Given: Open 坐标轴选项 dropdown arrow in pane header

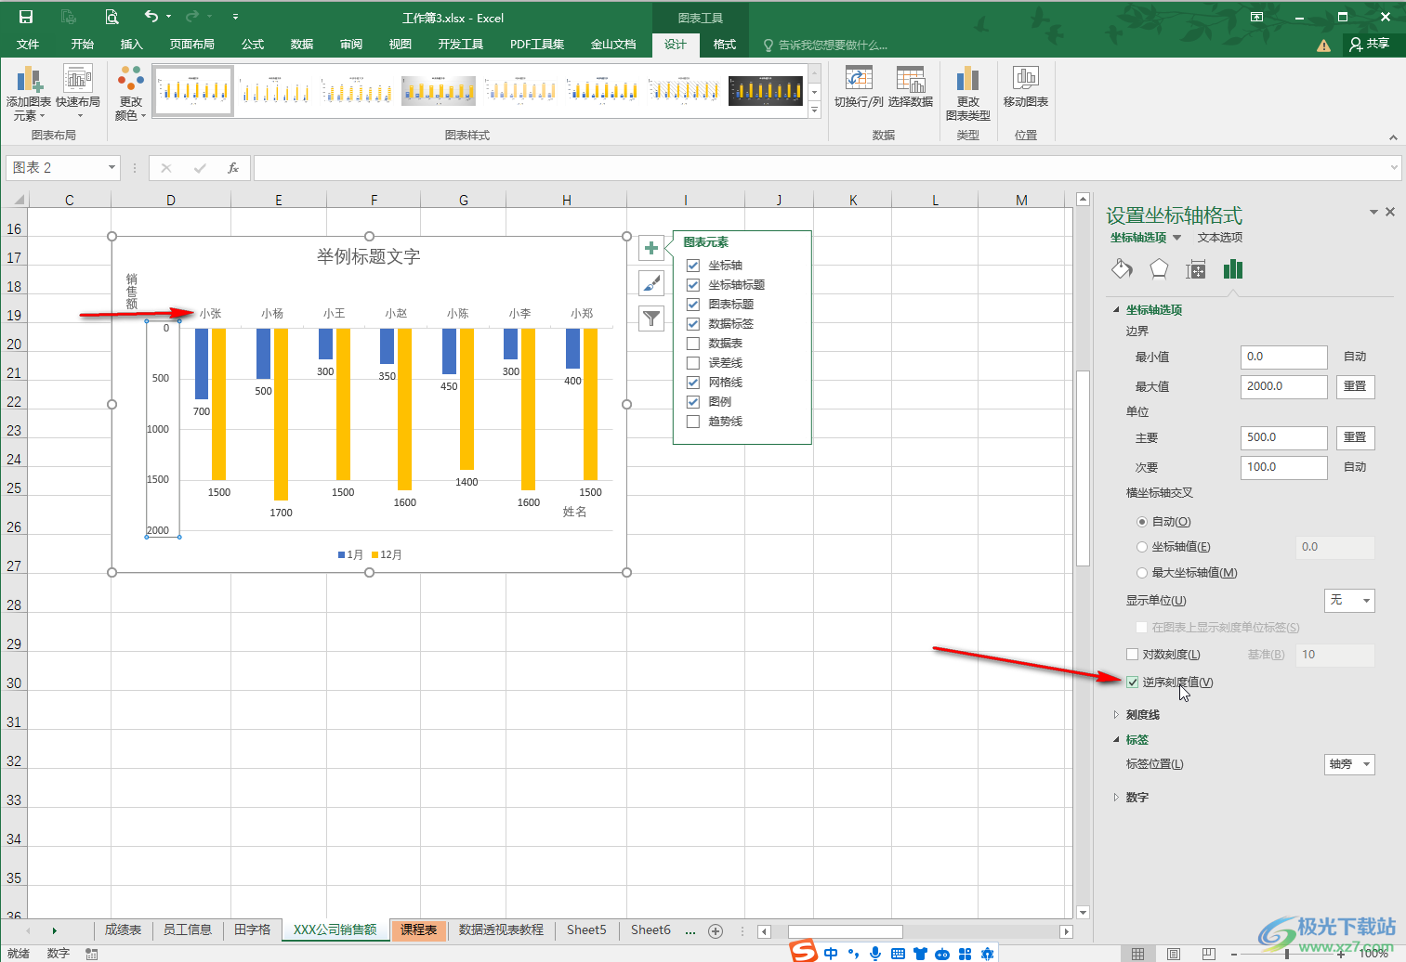Looking at the screenshot, I should [1176, 238].
